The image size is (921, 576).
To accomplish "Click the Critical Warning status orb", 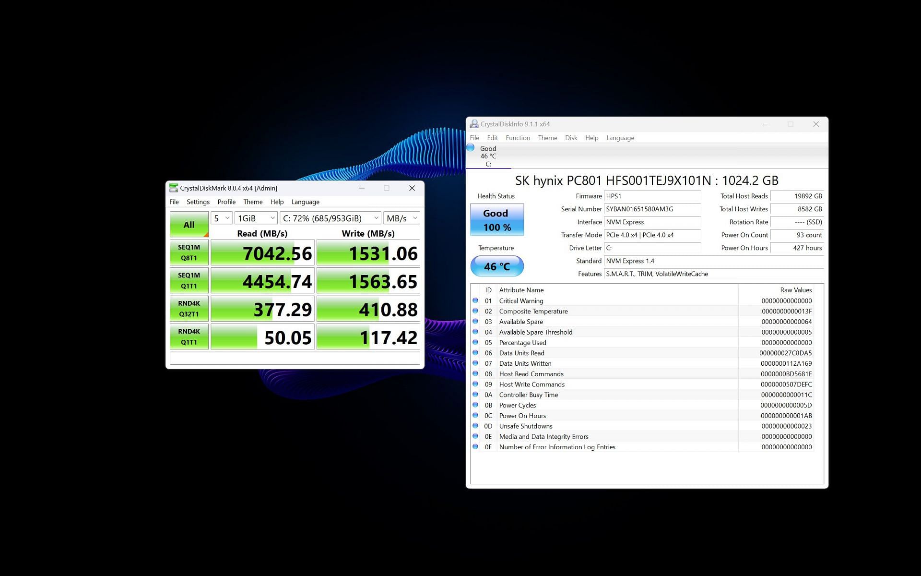I will [475, 300].
